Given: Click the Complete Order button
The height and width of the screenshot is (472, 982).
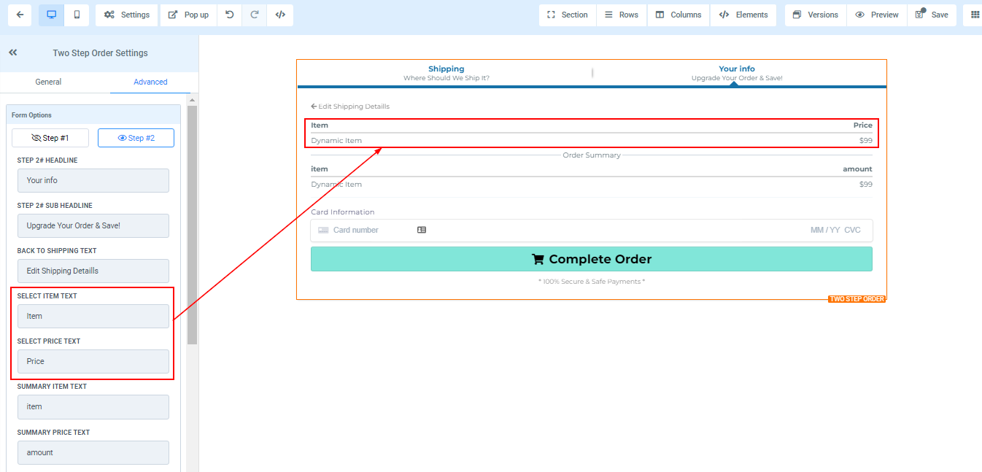Looking at the screenshot, I should 592,259.
